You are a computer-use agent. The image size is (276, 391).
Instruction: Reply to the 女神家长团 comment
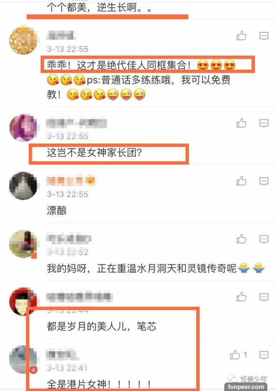[264, 123]
